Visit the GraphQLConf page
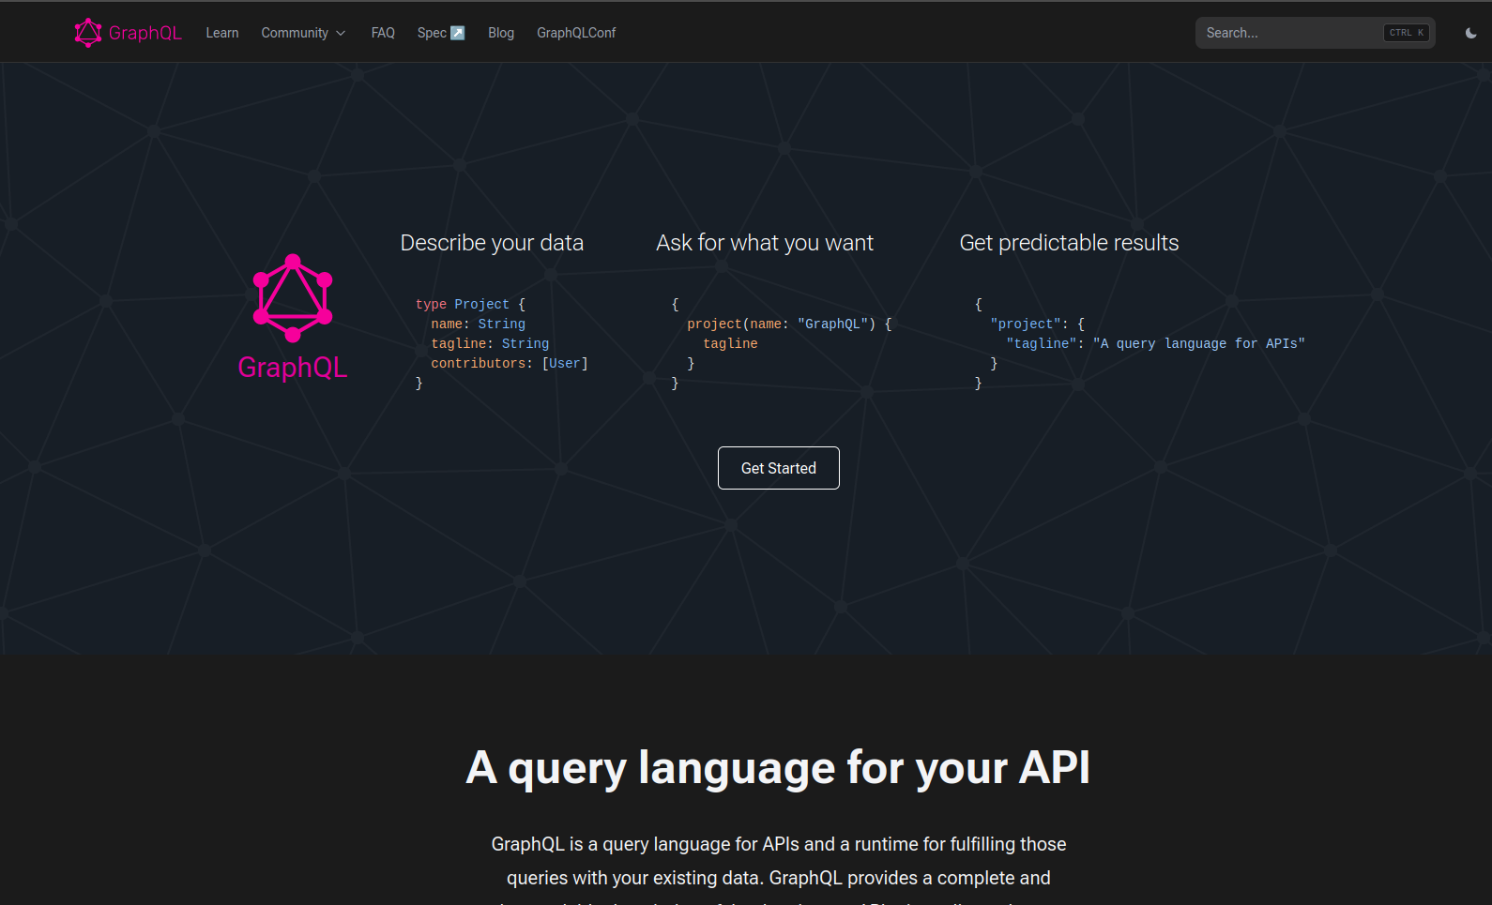This screenshot has height=905, width=1492. [x=576, y=33]
